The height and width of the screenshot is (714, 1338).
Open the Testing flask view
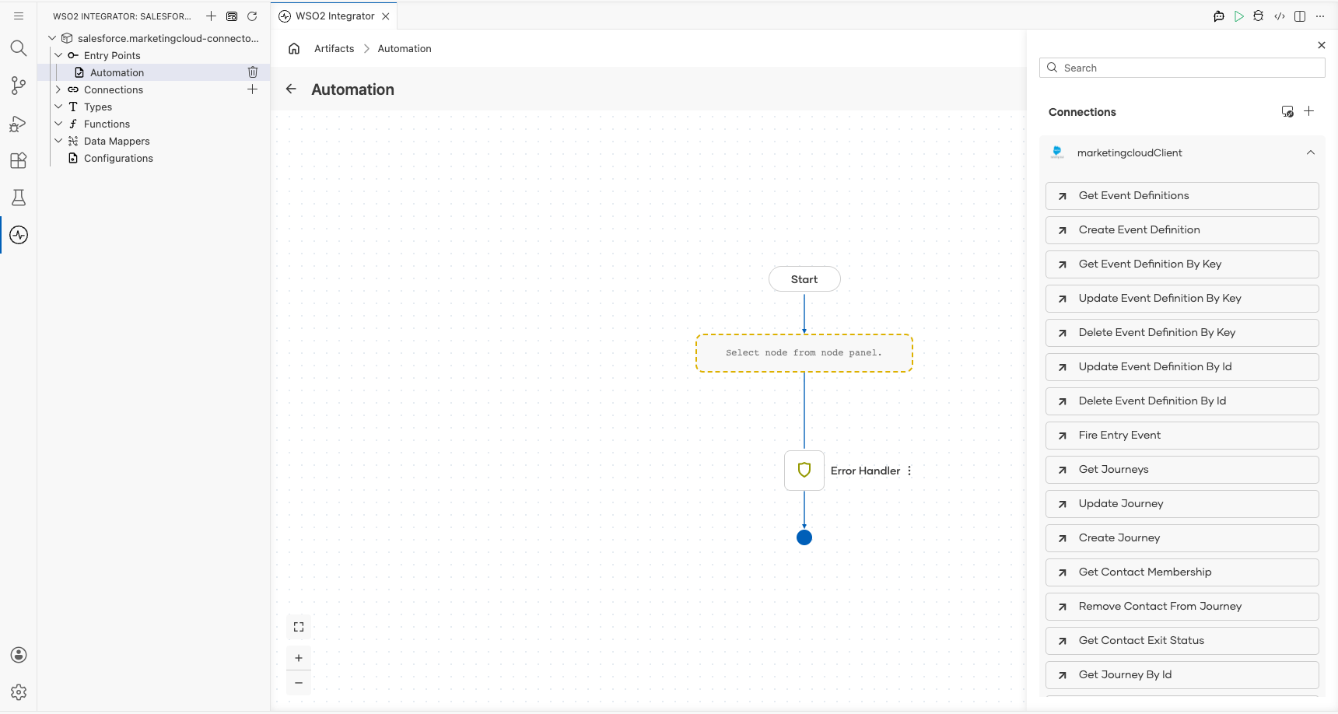(19, 198)
